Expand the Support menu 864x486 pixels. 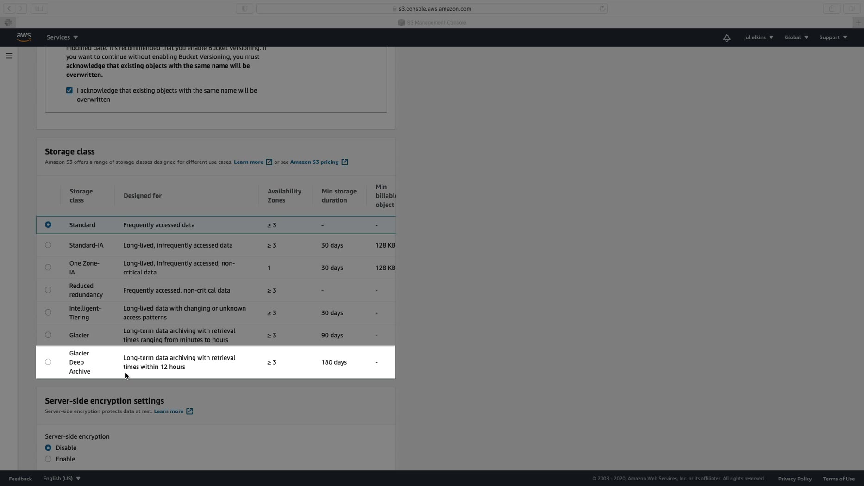[x=833, y=37]
